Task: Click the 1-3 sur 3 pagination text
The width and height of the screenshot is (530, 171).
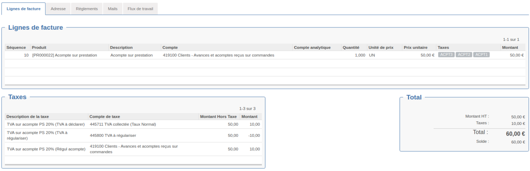Action: click(247, 109)
